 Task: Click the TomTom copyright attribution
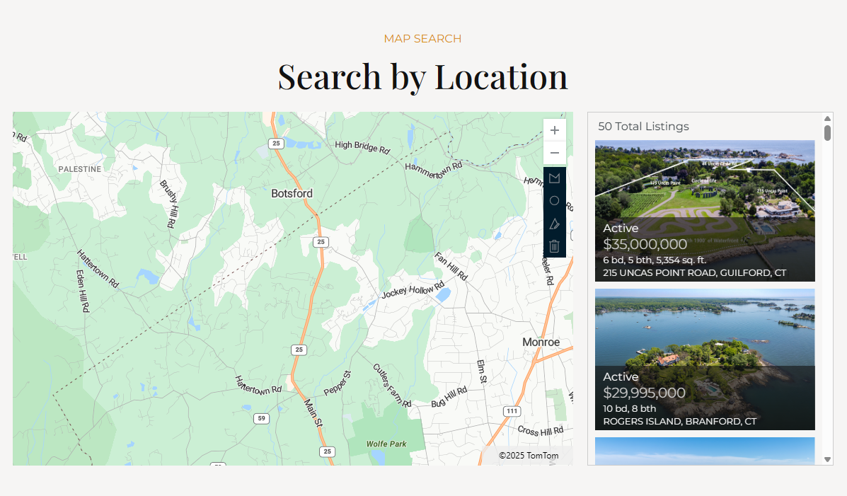click(x=528, y=456)
